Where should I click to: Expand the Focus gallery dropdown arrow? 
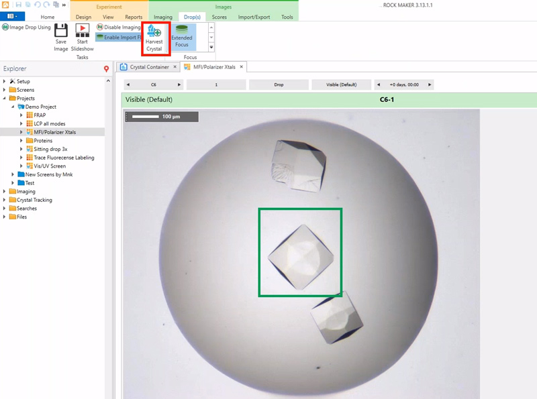[x=212, y=47]
